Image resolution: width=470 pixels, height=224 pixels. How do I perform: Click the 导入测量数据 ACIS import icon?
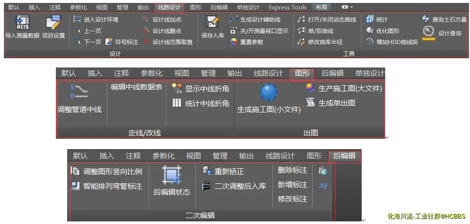pyautogui.click(x=23, y=23)
